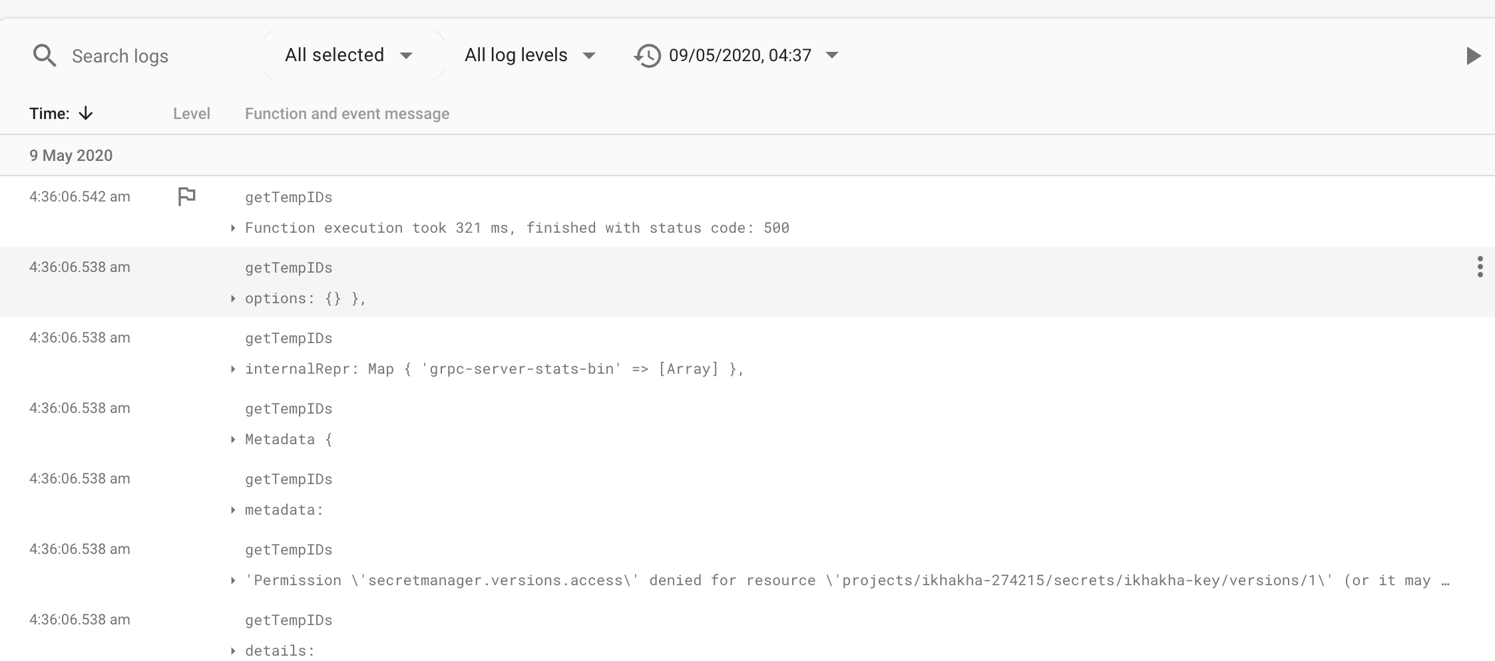Expand the Metadata { log entry

click(233, 439)
